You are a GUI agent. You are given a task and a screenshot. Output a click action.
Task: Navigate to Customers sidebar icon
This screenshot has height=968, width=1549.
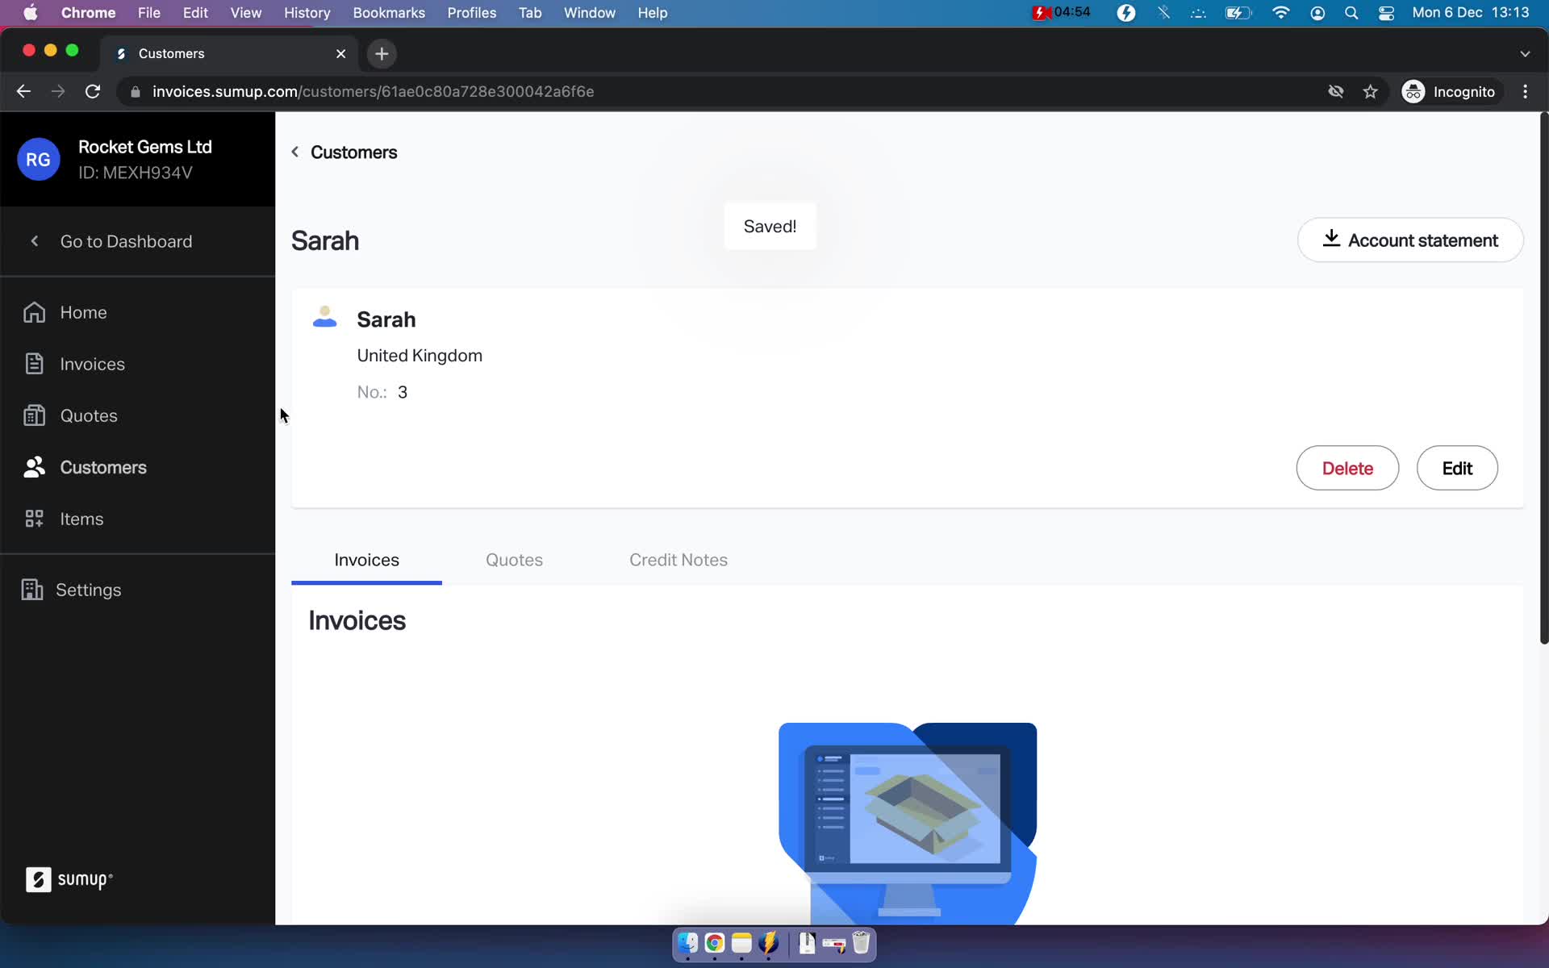[x=33, y=466]
